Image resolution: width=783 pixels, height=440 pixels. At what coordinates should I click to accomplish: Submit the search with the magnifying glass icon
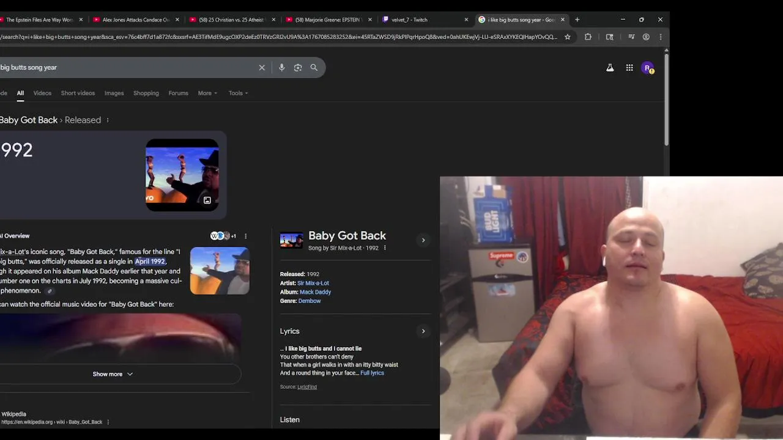(x=314, y=68)
